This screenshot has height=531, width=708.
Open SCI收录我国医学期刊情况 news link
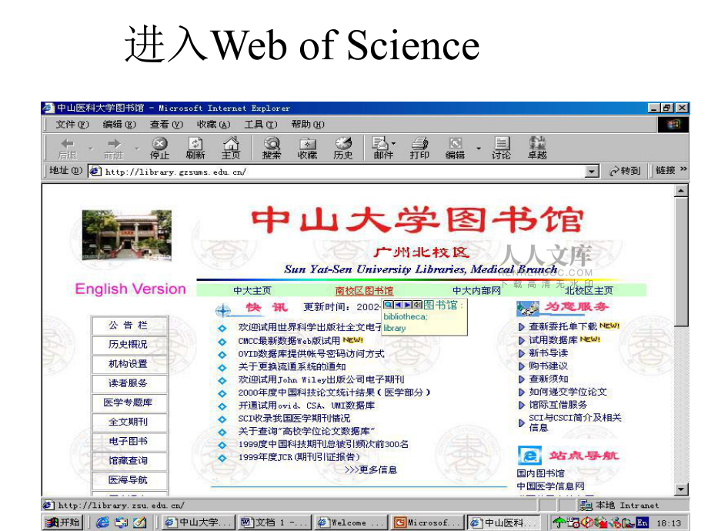(x=294, y=418)
